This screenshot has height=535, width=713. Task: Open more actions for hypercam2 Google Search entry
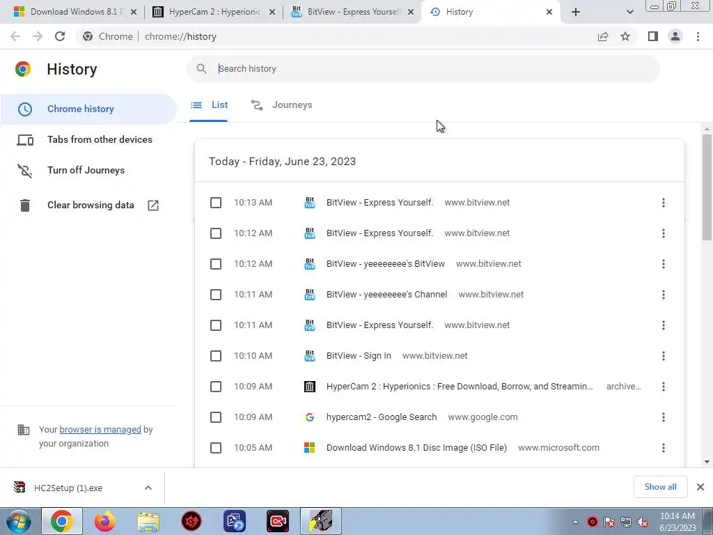664,417
